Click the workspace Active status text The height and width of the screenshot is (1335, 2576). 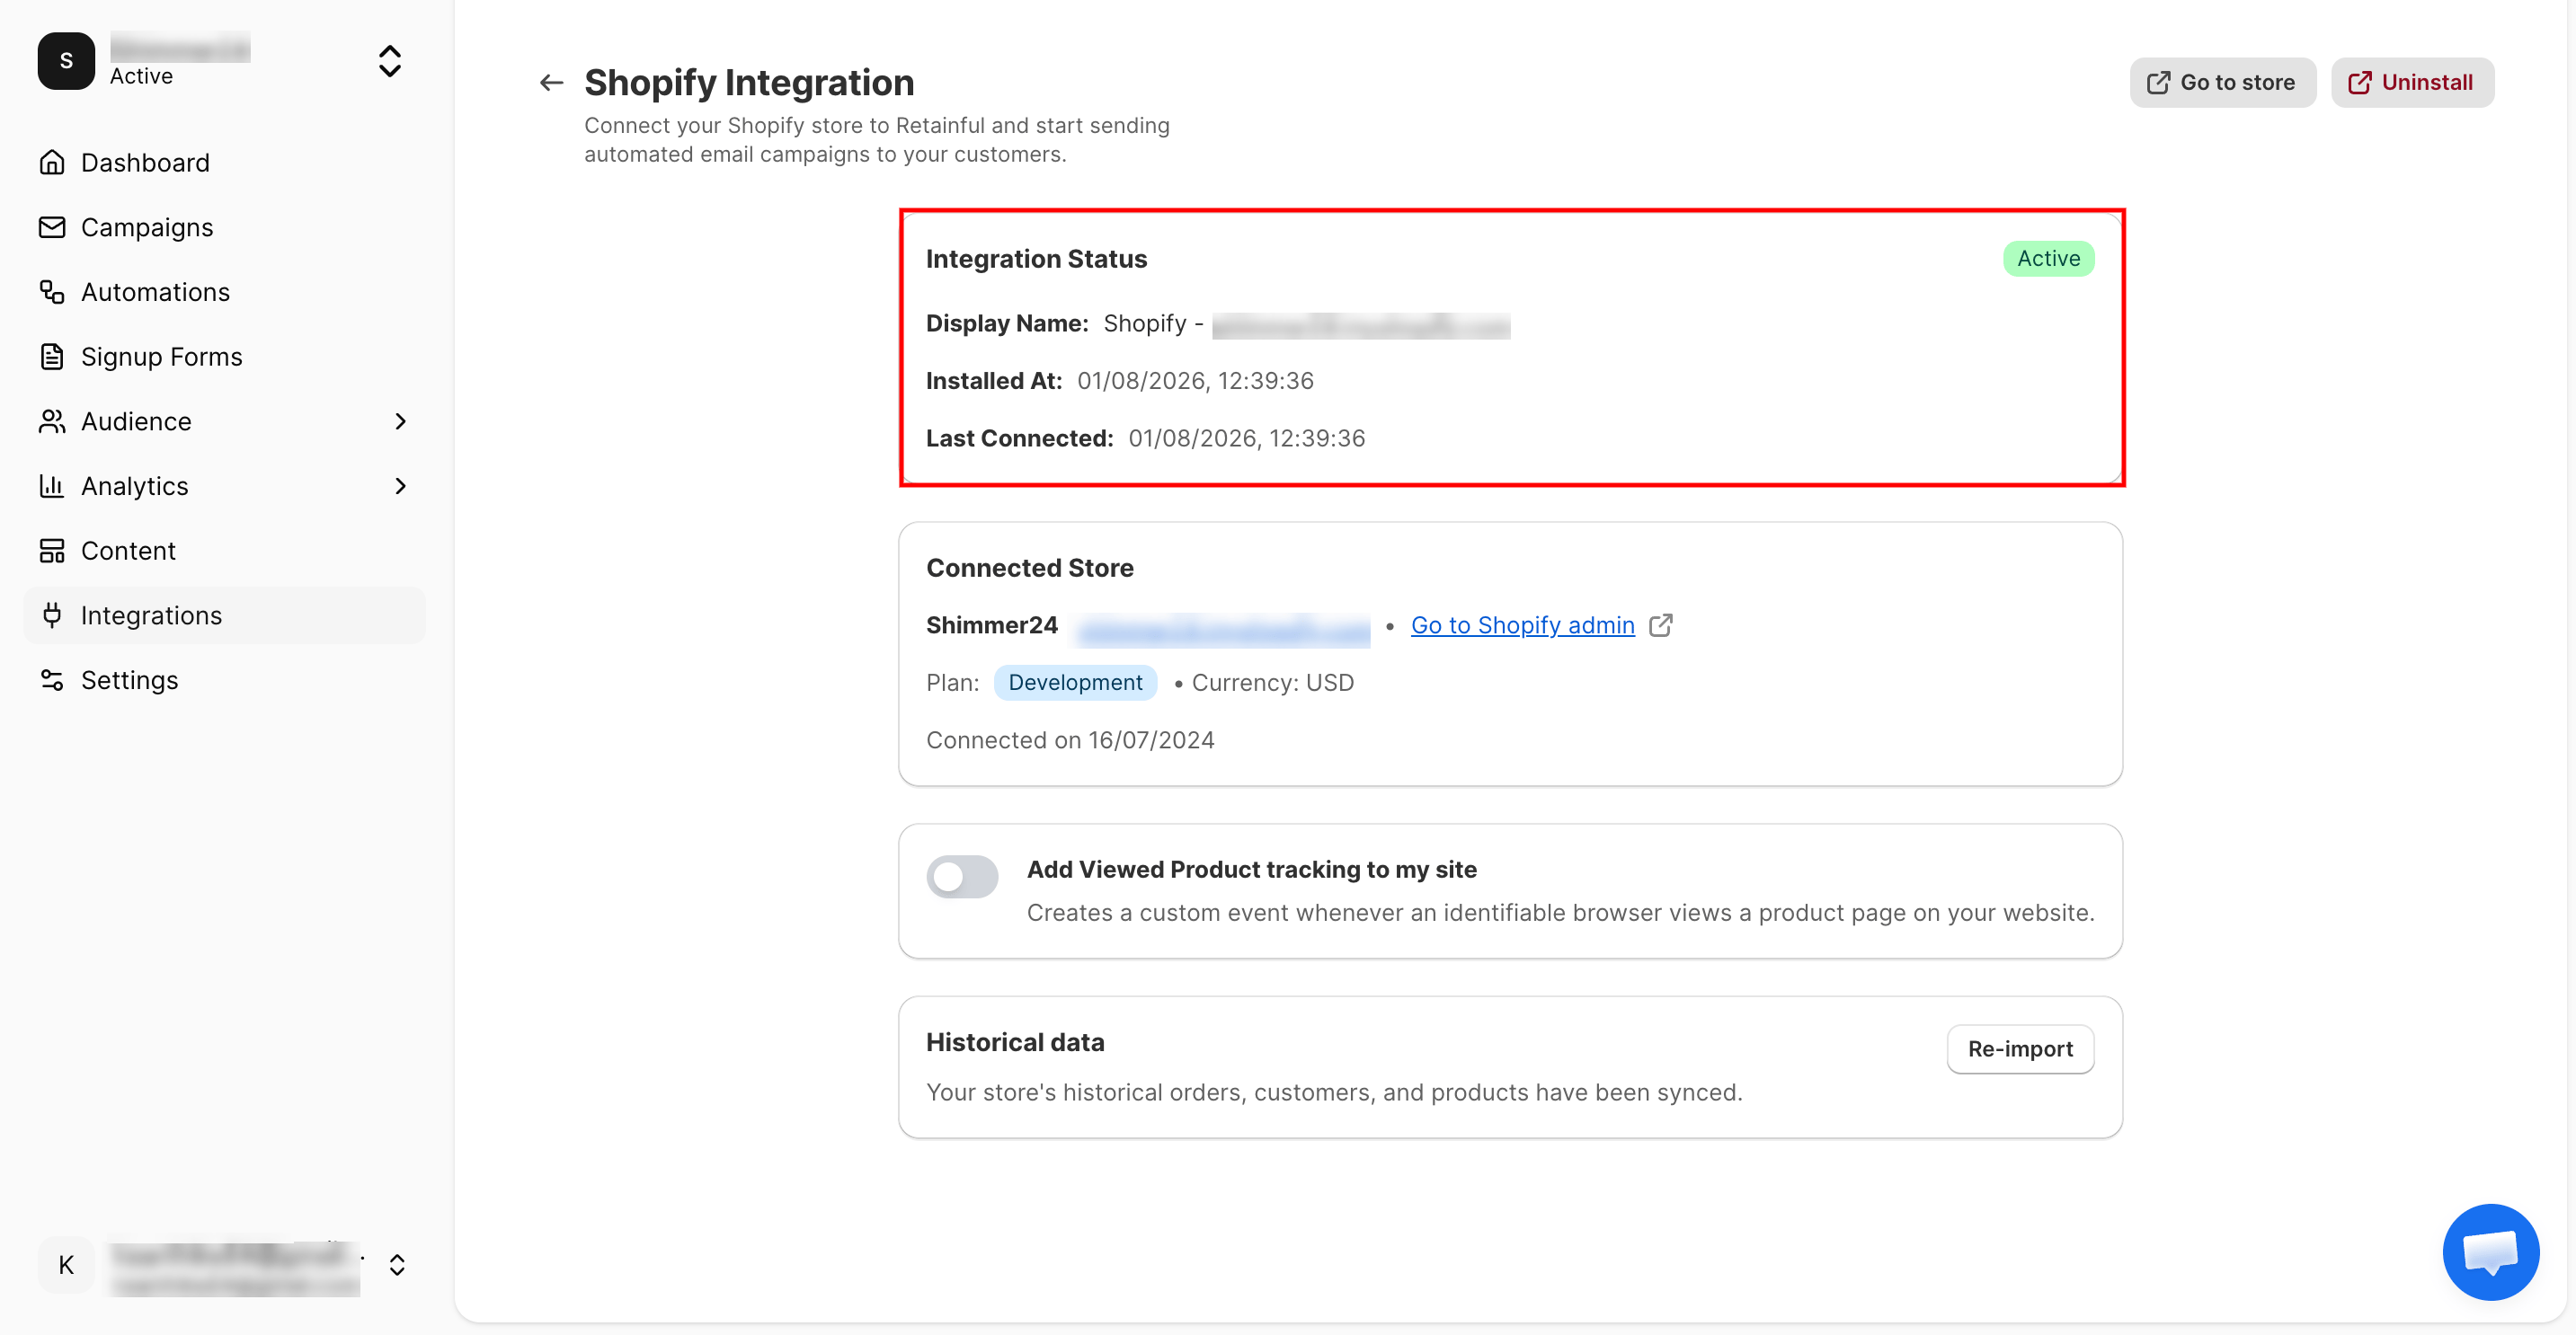[141, 76]
